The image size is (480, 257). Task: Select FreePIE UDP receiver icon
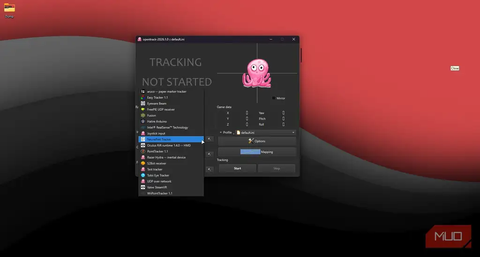[x=143, y=110]
